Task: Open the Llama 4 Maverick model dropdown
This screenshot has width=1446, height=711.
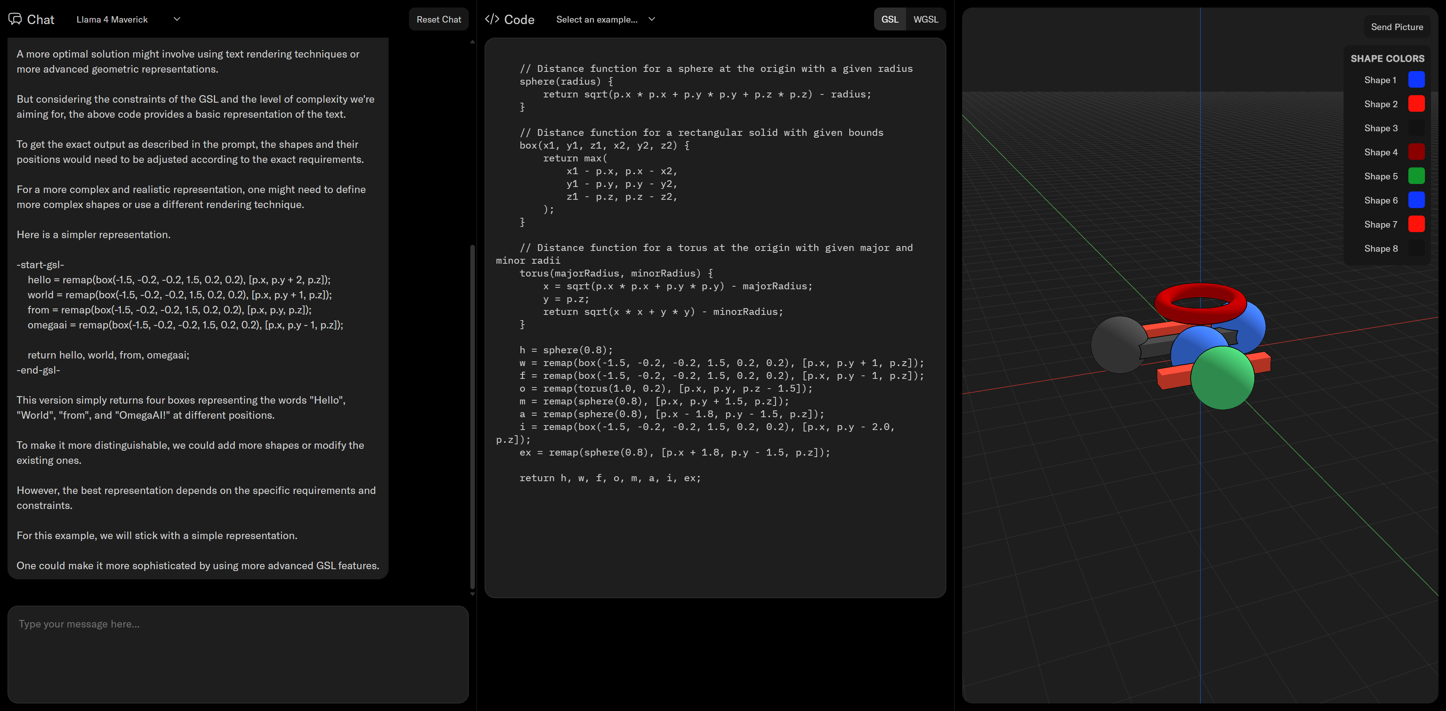Action: click(128, 19)
